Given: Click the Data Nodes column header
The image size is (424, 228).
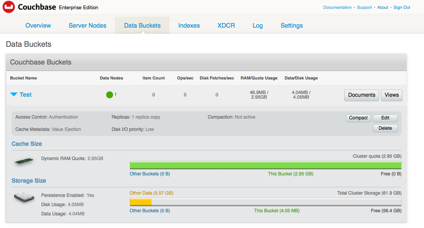Looking at the screenshot, I should pos(112,78).
